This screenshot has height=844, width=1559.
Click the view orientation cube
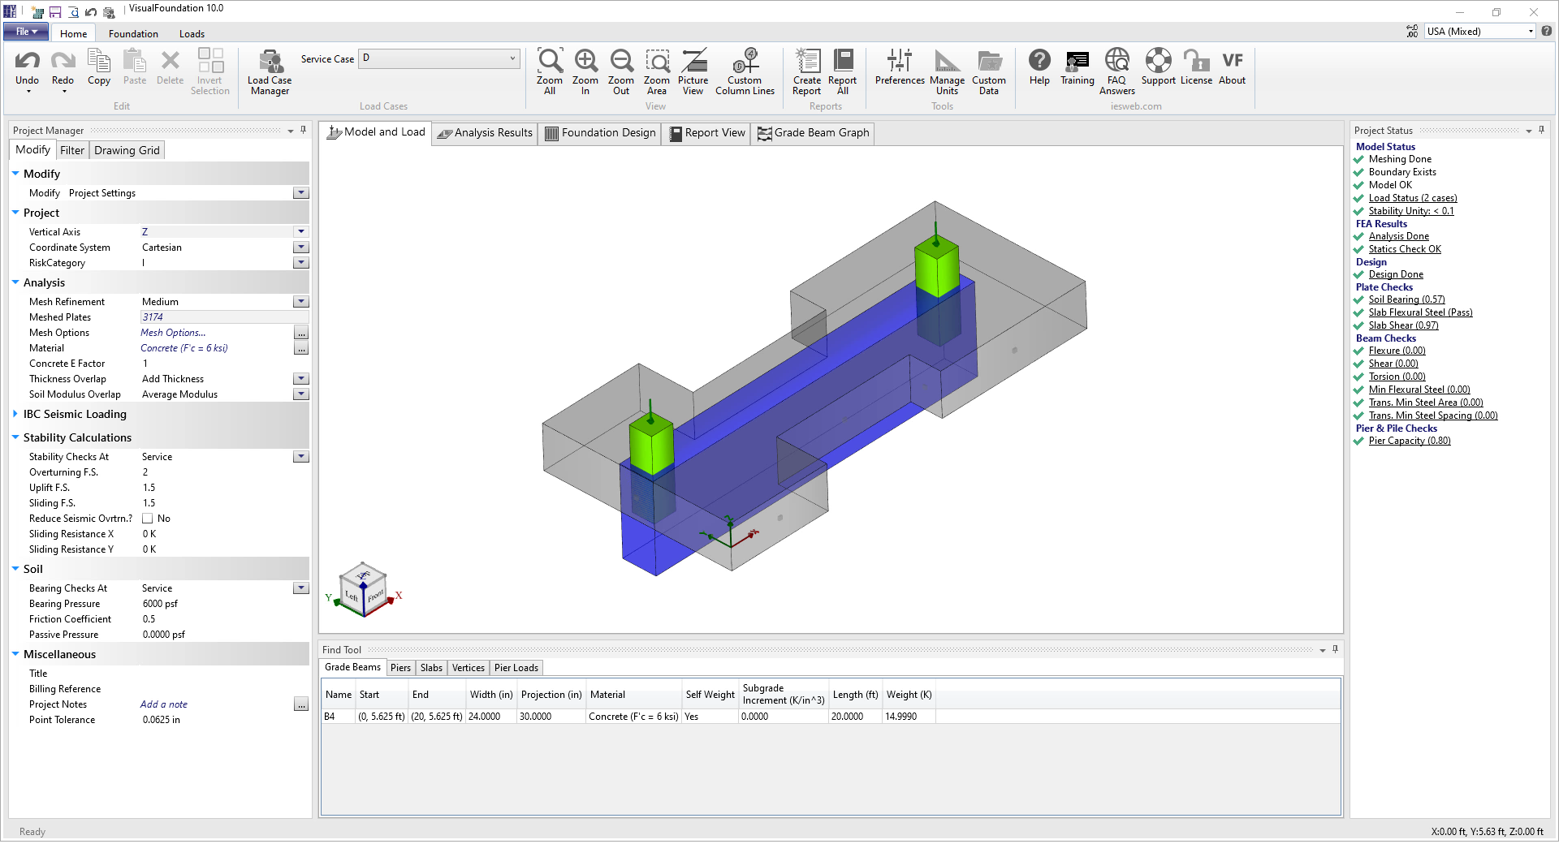click(363, 589)
